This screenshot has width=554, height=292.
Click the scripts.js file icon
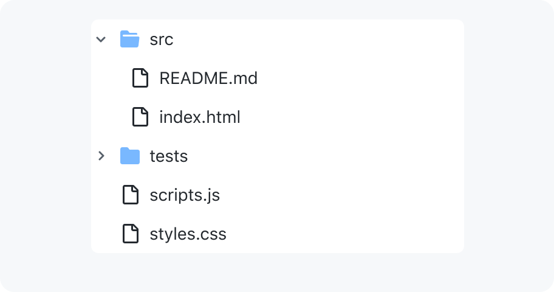click(131, 195)
